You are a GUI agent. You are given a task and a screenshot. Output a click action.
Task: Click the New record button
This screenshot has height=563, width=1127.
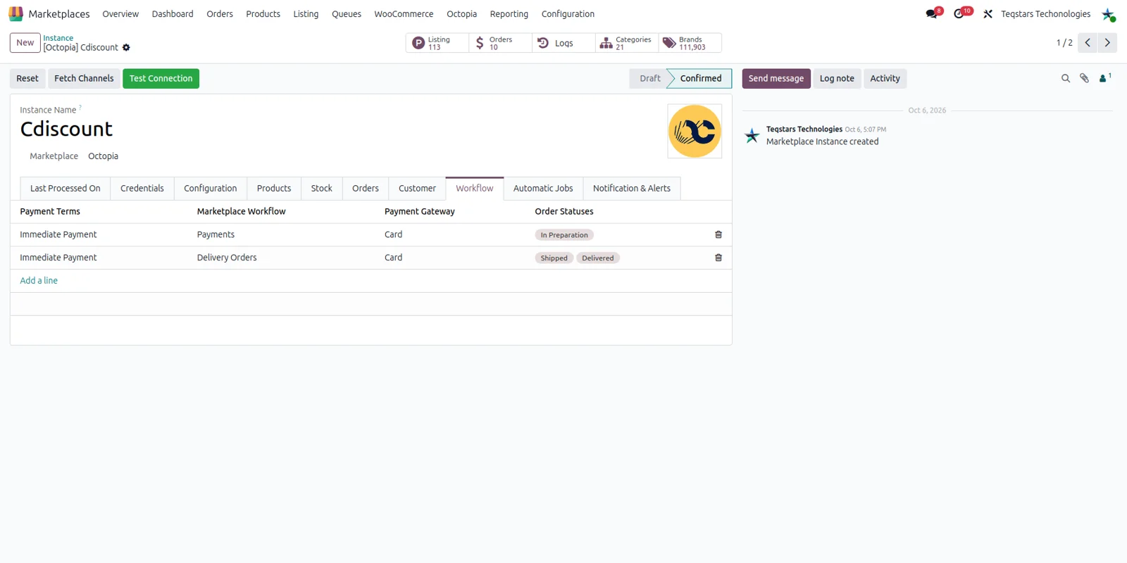coord(25,43)
